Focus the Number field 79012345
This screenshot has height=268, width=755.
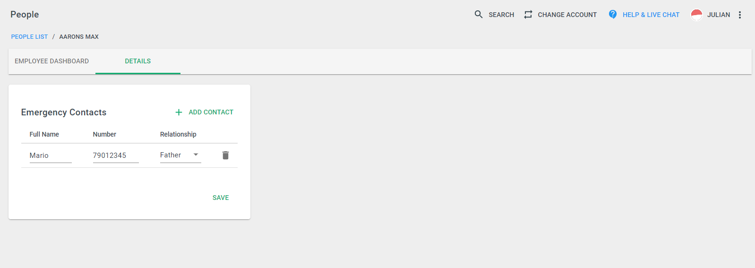coord(116,156)
